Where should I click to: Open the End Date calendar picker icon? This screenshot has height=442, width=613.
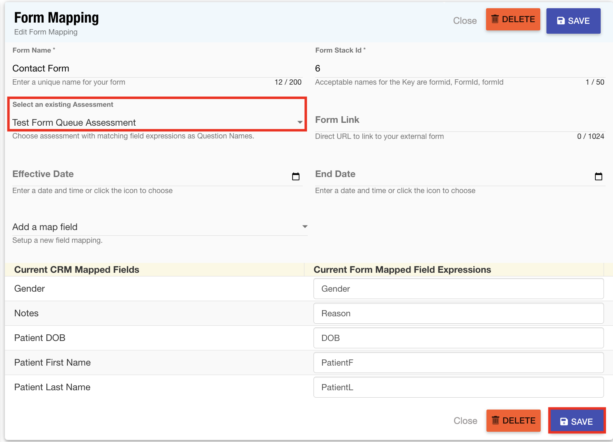[599, 177]
